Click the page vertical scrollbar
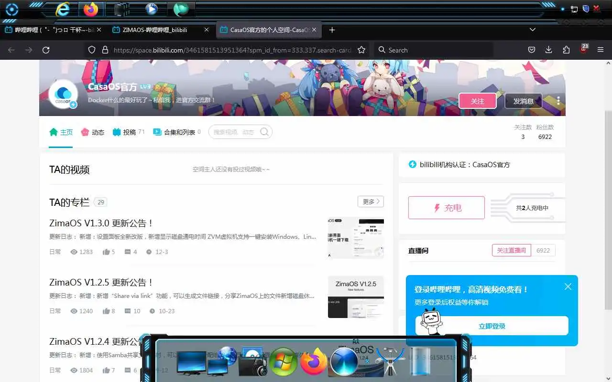Screen dimensions: 612x382 click(608, 210)
